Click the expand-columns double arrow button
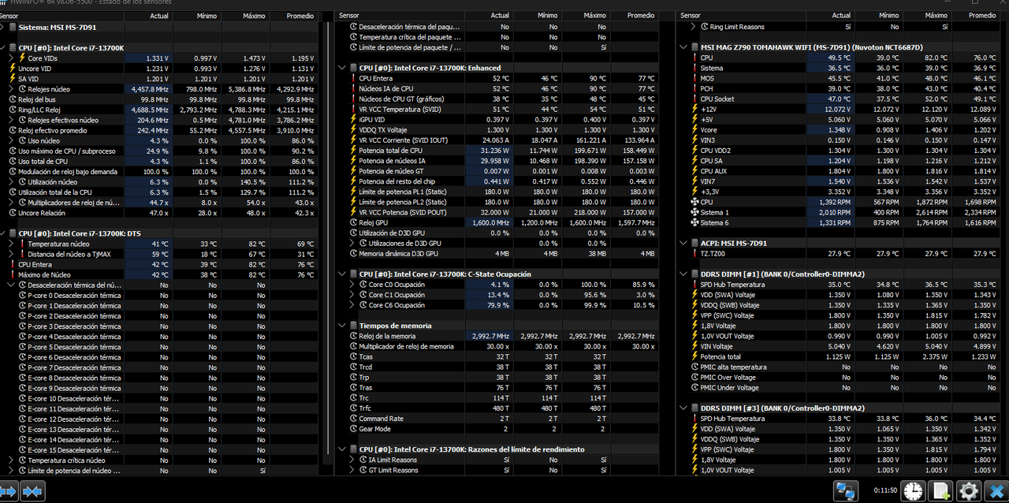This screenshot has height=503, width=1009. pyautogui.click(x=9, y=491)
